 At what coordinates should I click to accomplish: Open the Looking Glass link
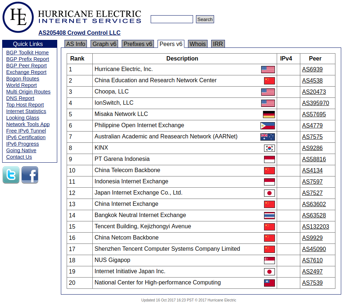click(x=22, y=118)
